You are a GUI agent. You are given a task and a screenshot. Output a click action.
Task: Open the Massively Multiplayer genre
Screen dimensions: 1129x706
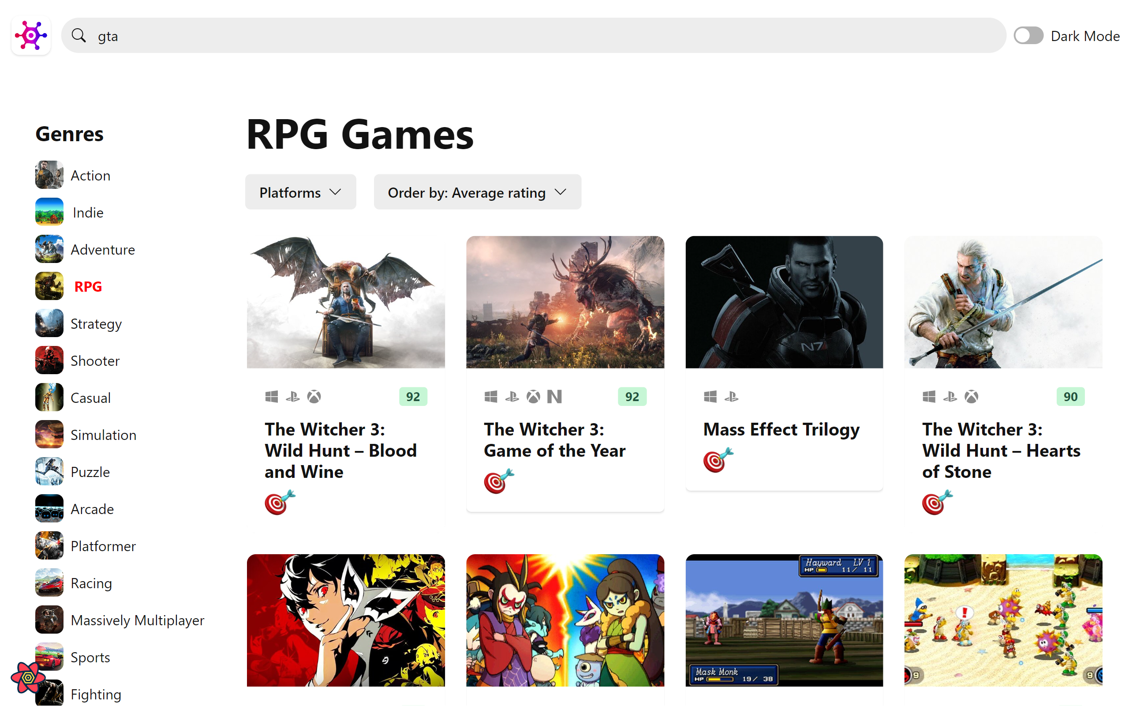tap(137, 620)
